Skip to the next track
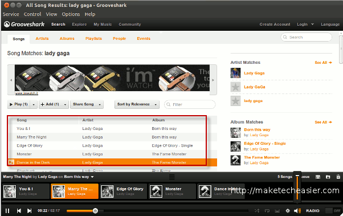The width and height of the screenshot is (343, 216). 29,211
